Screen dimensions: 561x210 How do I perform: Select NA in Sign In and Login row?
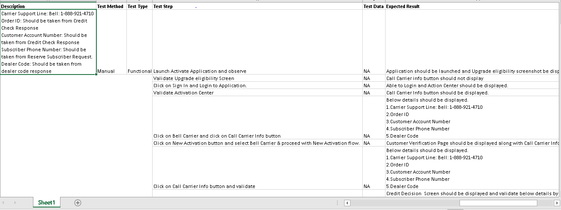(374, 86)
